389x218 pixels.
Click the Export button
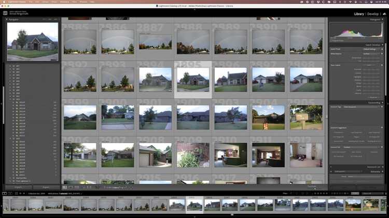tap(46, 188)
